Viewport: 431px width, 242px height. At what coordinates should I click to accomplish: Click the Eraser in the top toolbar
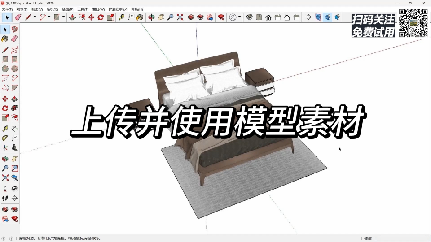point(18,17)
